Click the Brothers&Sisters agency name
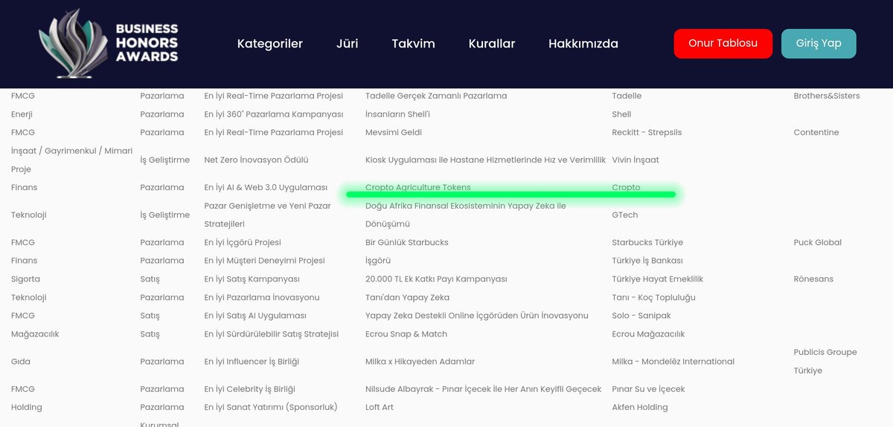This screenshot has width=893, height=427. pos(827,96)
